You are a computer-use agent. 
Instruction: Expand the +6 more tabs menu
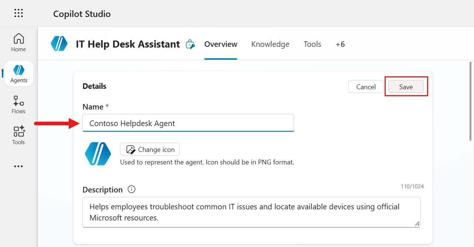point(340,44)
